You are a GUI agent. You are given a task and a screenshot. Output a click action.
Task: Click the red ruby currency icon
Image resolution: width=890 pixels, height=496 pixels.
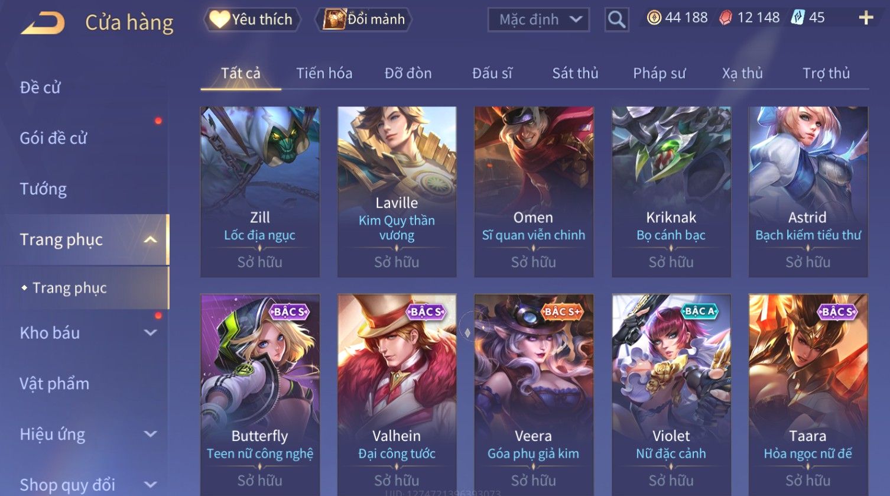click(x=725, y=18)
